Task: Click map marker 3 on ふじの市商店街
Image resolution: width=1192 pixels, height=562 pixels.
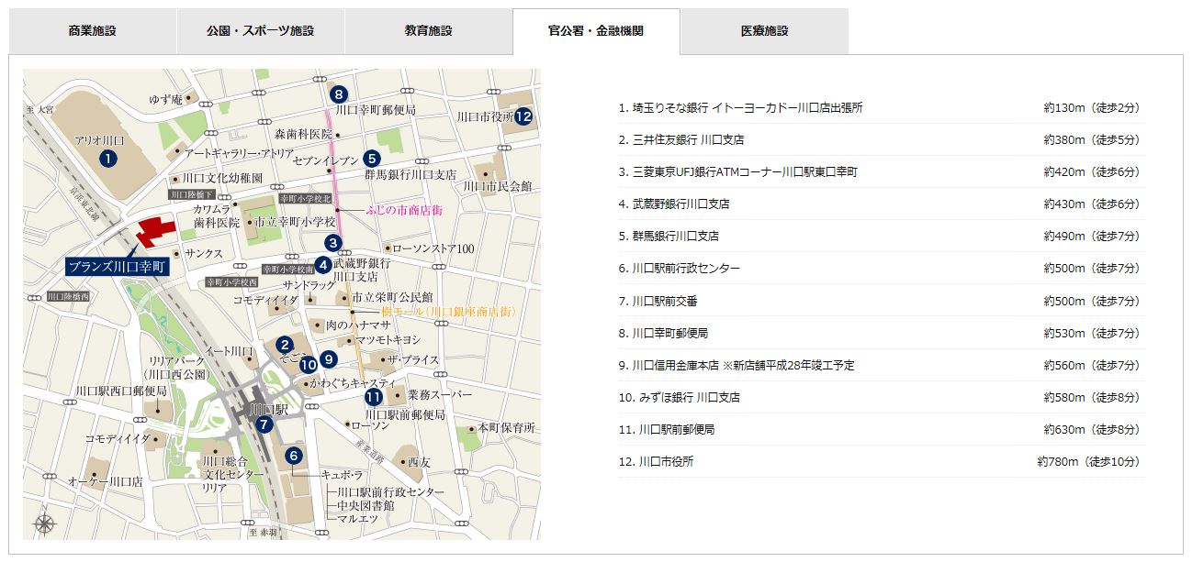Action: tap(334, 243)
